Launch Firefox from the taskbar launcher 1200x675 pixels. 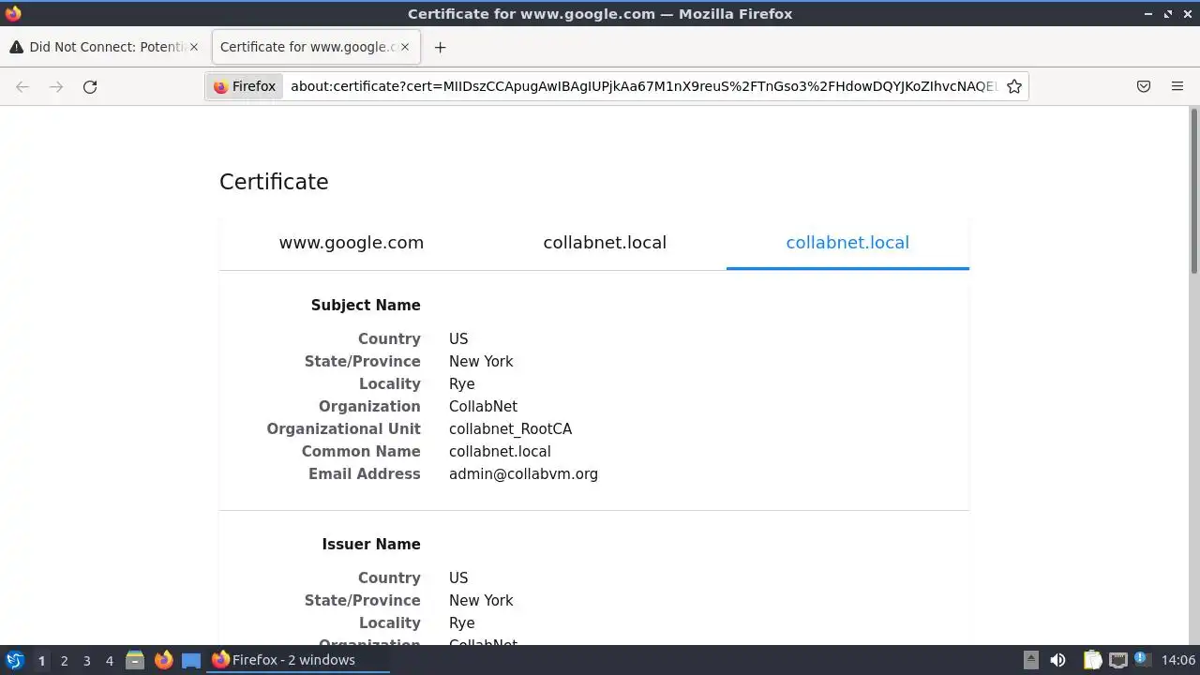(x=163, y=660)
